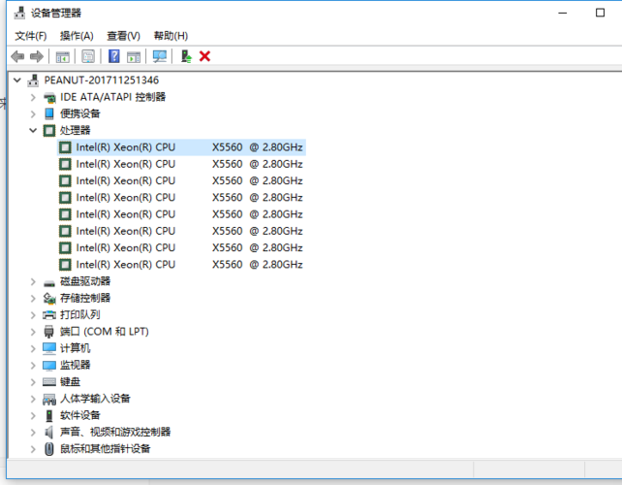622x485 pixels.
Task: Select the highlighted first Xeon X5560 entry
Action: click(182, 147)
